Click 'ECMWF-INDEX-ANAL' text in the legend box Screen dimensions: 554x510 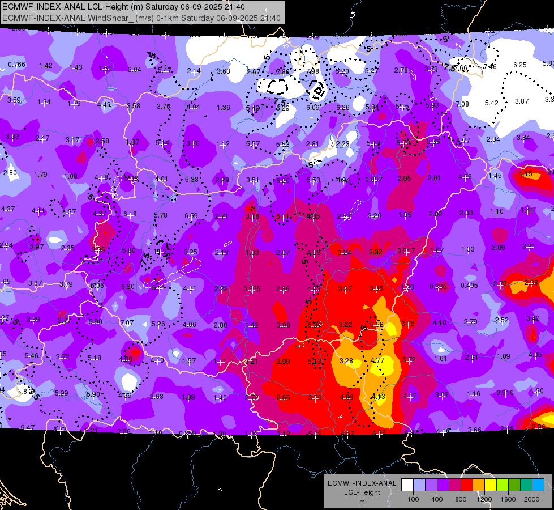pos(362,483)
